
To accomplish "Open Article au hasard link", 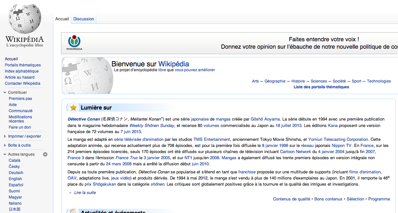I will pos(20,77).
